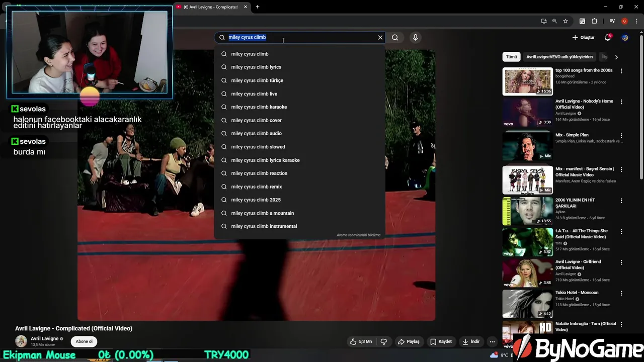Image resolution: width=644 pixels, height=362 pixels.
Task: Install app icon in the address bar
Action: [x=544, y=21]
